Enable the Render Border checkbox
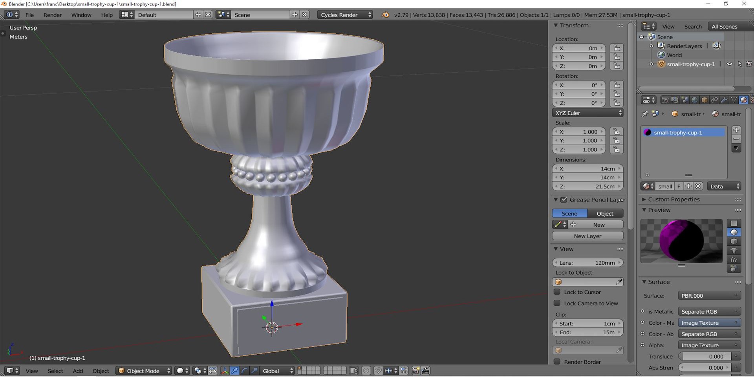The height and width of the screenshot is (377, 754). point(557,362)
